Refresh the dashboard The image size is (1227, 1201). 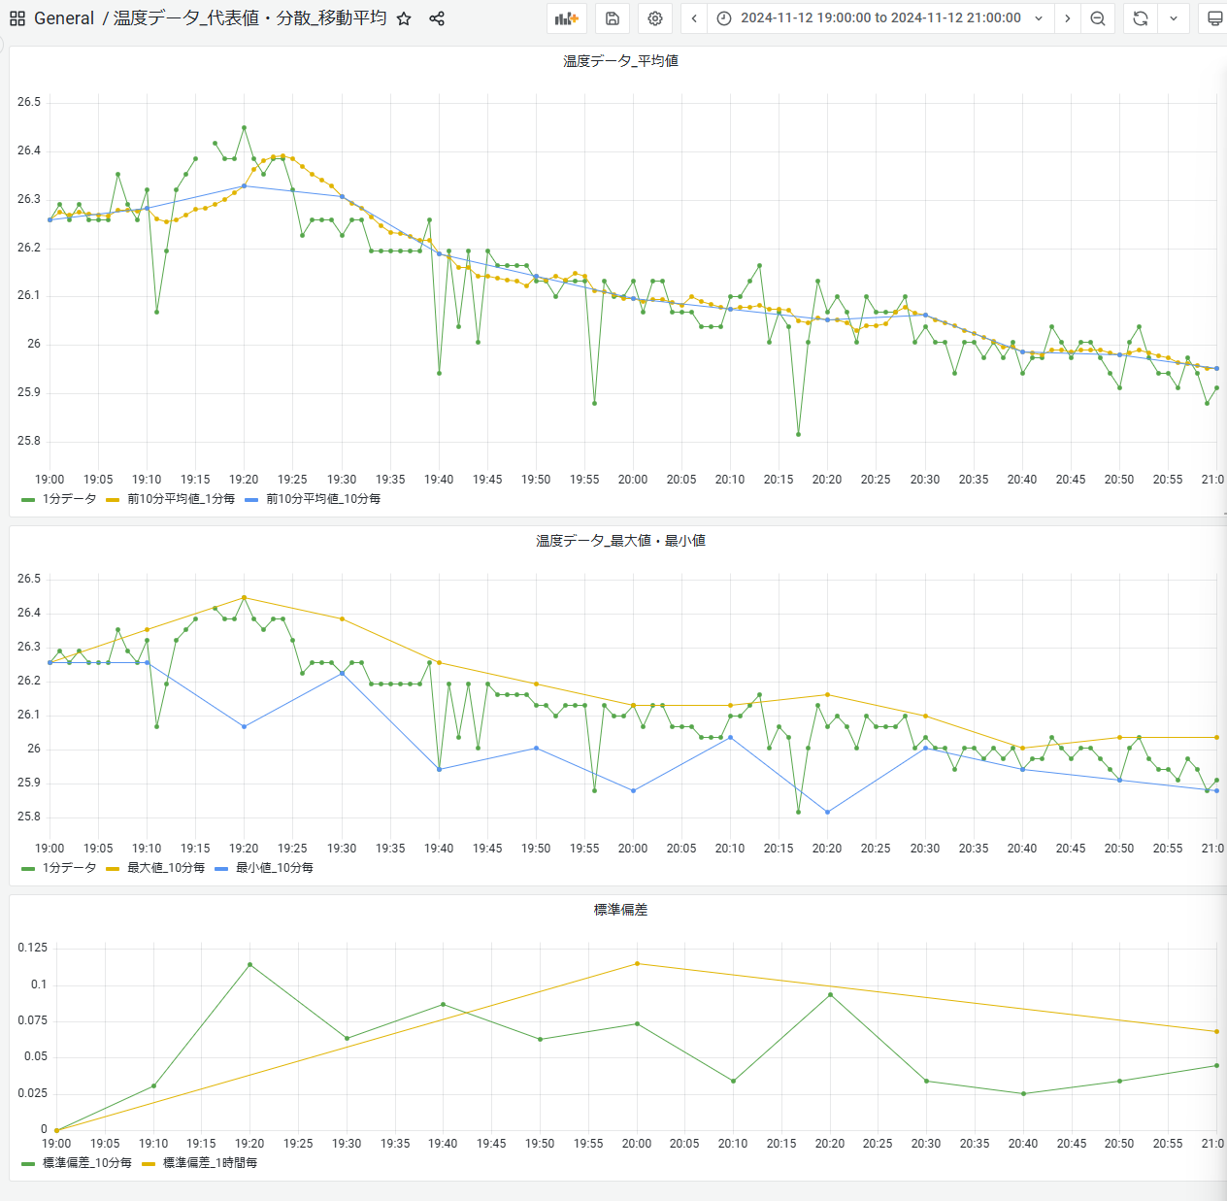[1141, 18]
